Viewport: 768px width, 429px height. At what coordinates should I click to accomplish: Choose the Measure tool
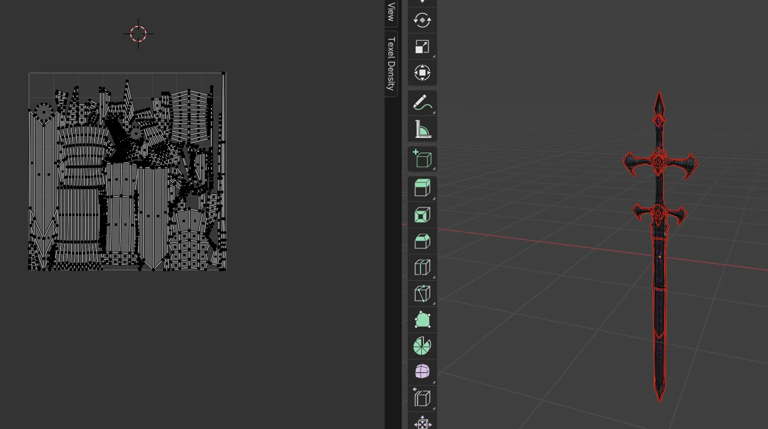422,129
